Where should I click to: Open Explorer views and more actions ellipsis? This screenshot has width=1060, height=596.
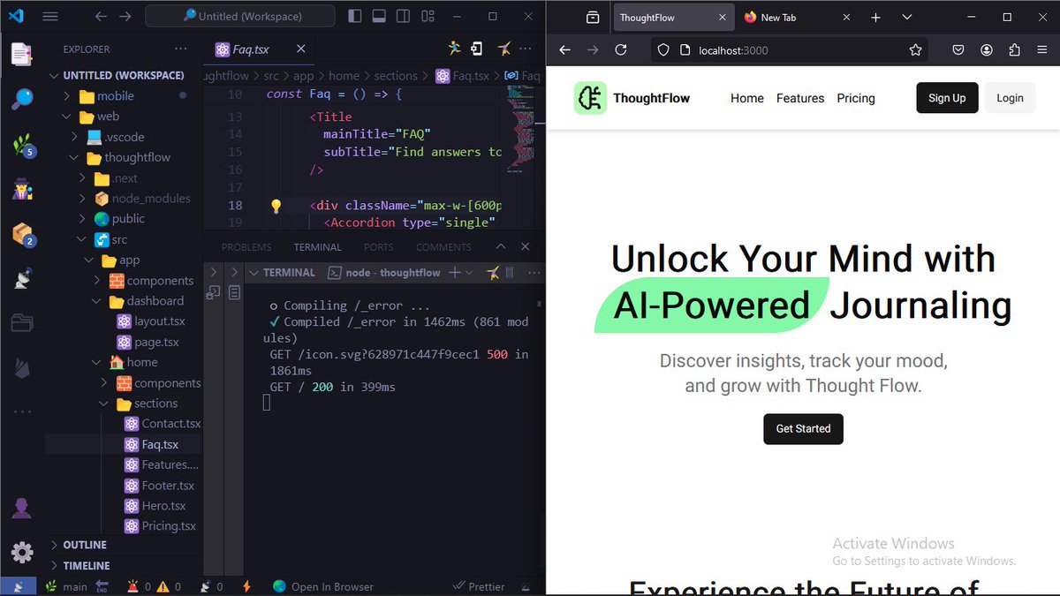181,49
